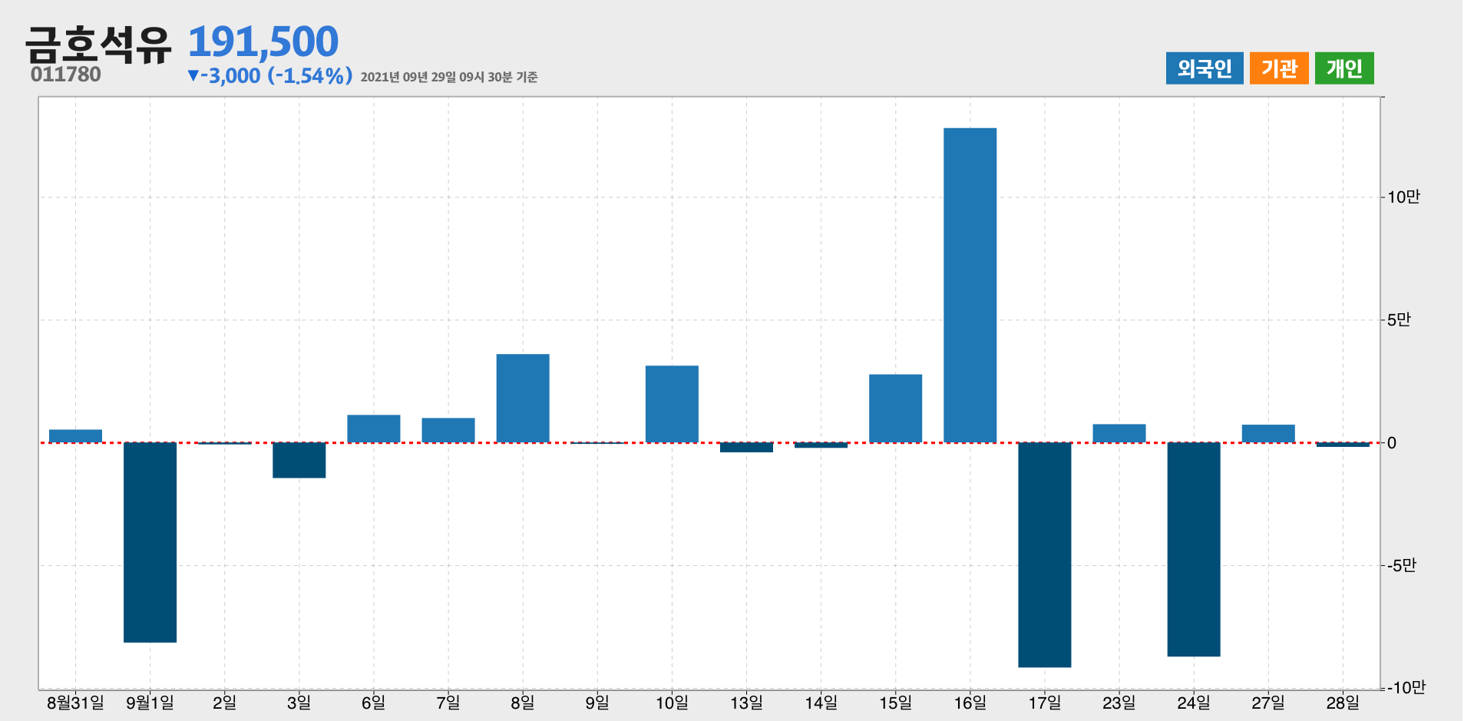Screen dimensions: 1474x721
Task: Click the 24일 x-axis label
Action: tap(1193, 703)
